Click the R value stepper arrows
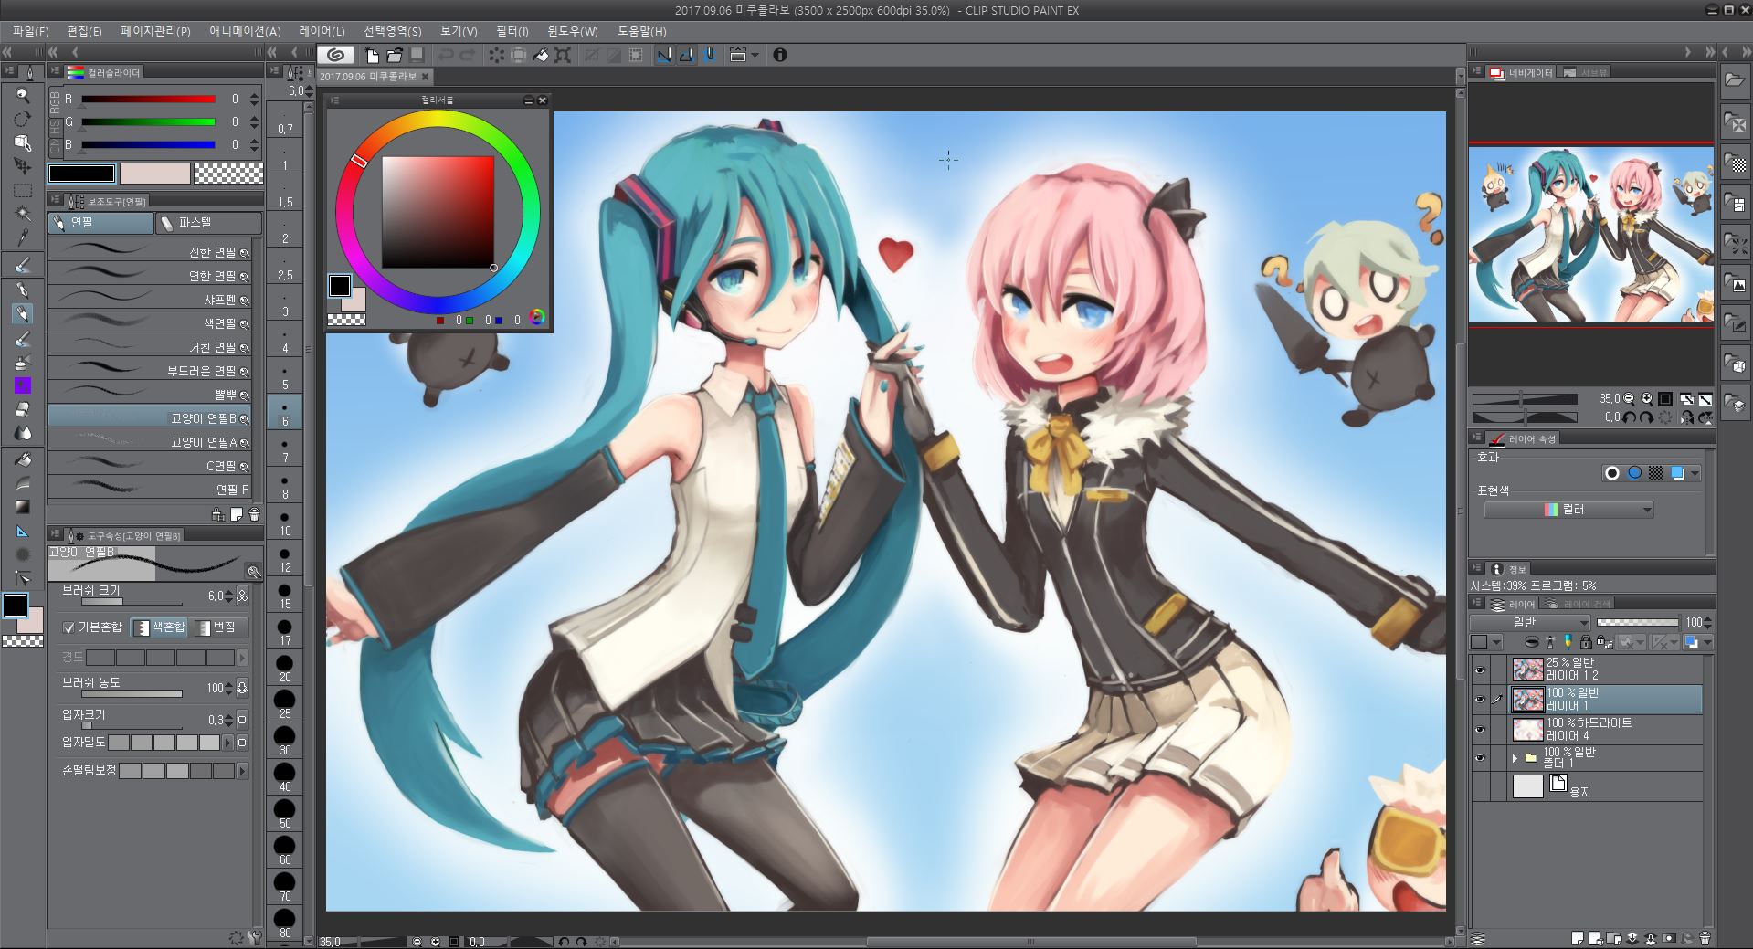The width and height of the screenshot is (1753, 949). [x=255, y=99]
